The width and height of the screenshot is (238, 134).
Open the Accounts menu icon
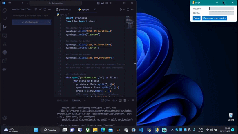point(4,118)
